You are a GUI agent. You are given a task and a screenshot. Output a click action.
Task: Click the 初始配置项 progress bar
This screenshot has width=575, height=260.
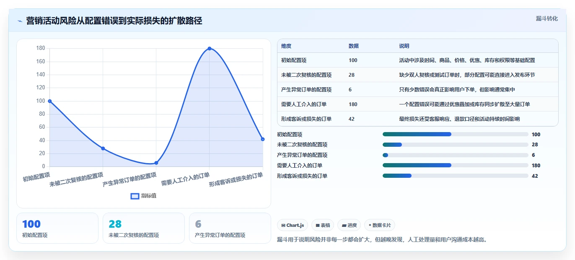[x=455, y=134]
